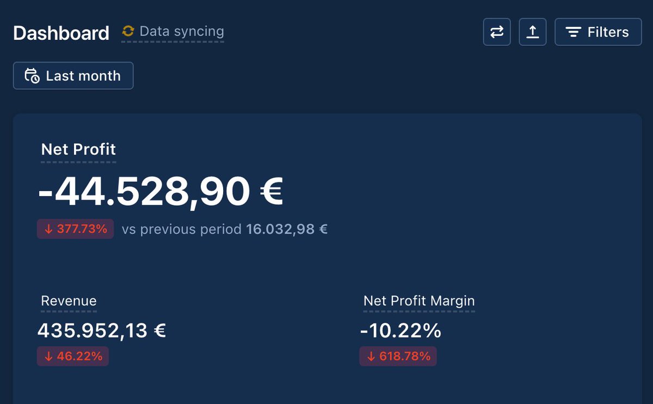Click the swap arrows icon button

coord(497,32)
